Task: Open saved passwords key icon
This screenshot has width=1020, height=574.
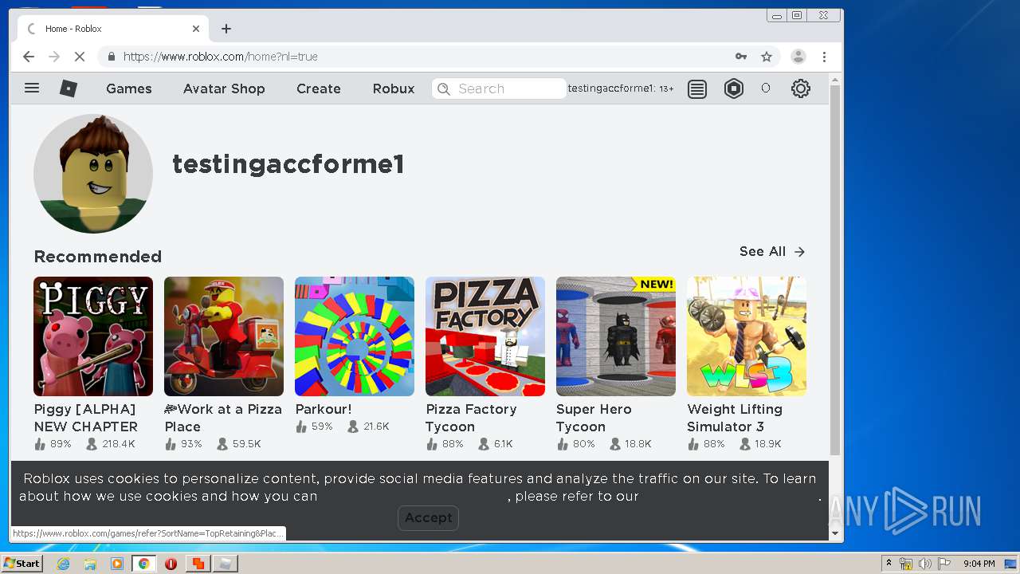Action: click(x=741, y=57)
